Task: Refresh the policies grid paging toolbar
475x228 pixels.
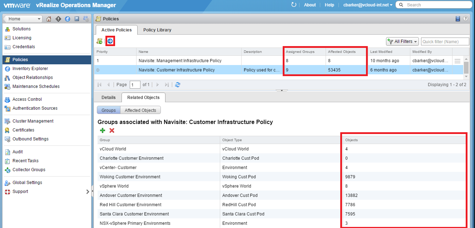Action: (178, 85)
